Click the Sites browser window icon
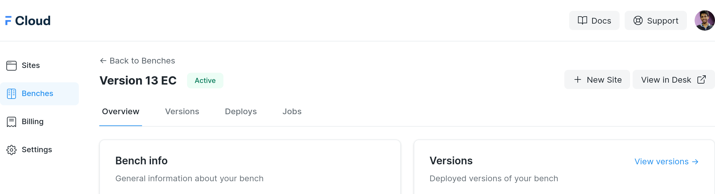Viewport: 715px width, 194px height. coord(11,65)
